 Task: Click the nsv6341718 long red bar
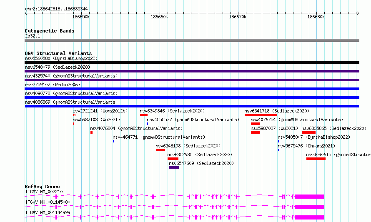click(261, 115)
